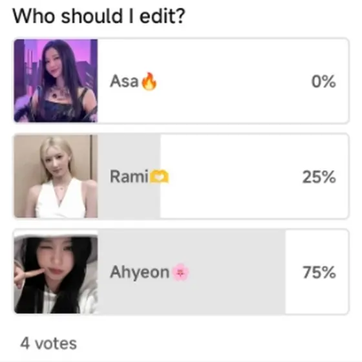Viewport: 362px width, 362px height.
Task: Vote for the Rami poll option
Action: point(181,176)
